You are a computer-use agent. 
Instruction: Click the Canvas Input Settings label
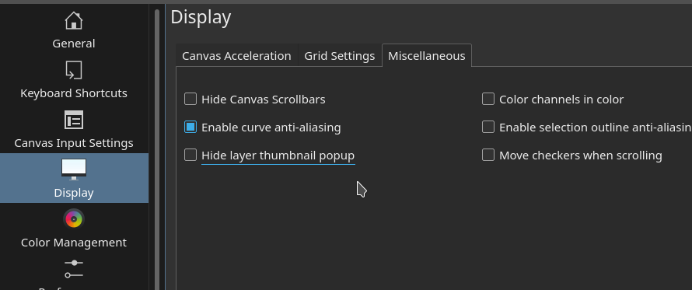[x=74, y=143]
